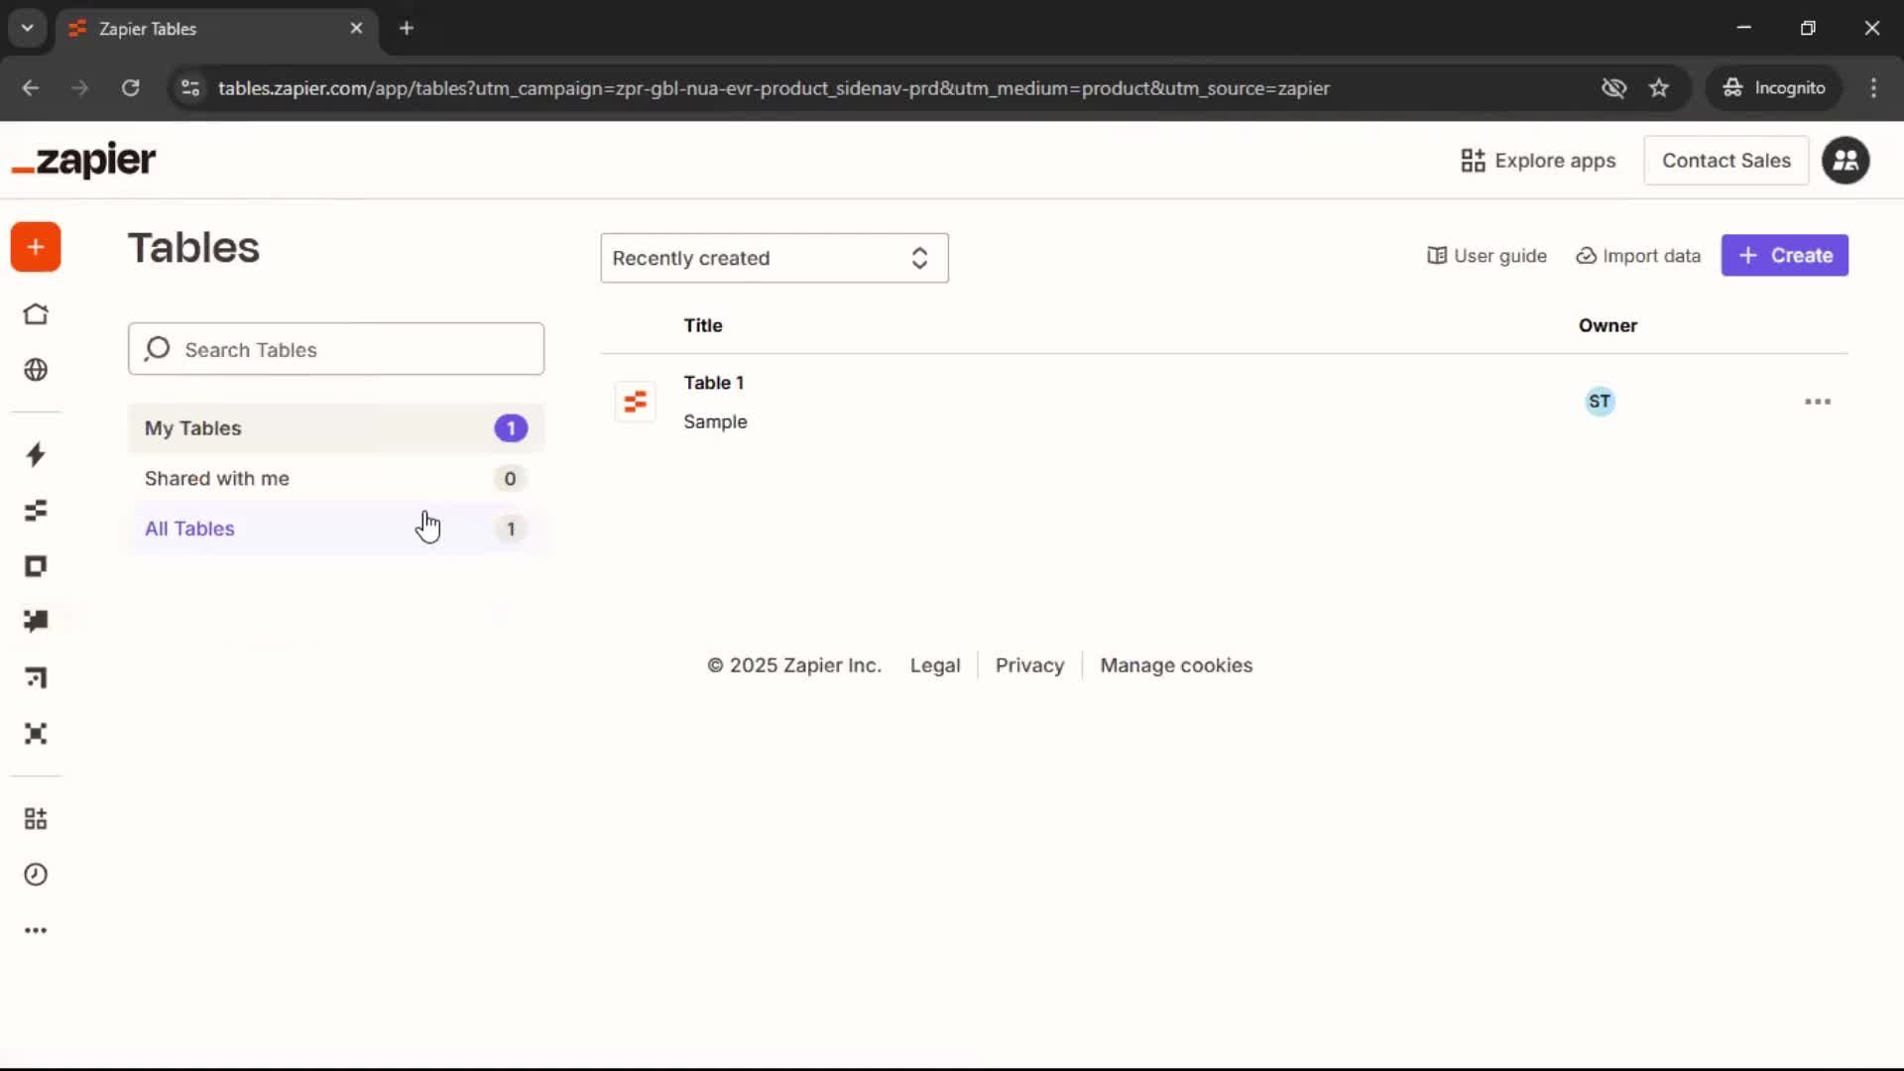Open the User guide link

(x=1487, y=256)
